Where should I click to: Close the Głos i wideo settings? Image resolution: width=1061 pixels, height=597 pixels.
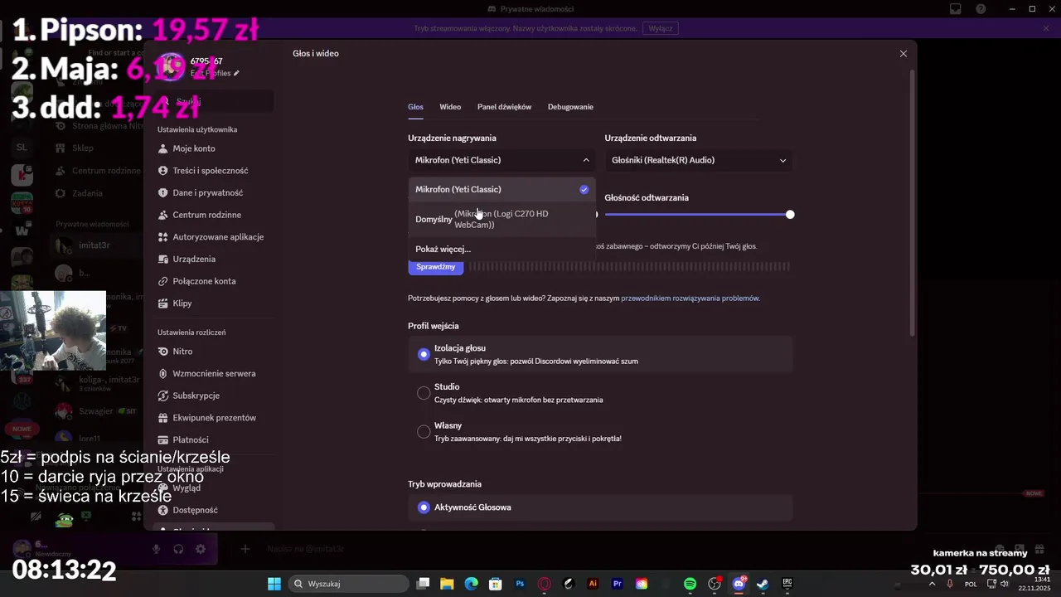[x=904, y=53]
